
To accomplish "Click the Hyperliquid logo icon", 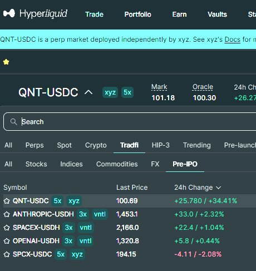I will pos(9,13).
